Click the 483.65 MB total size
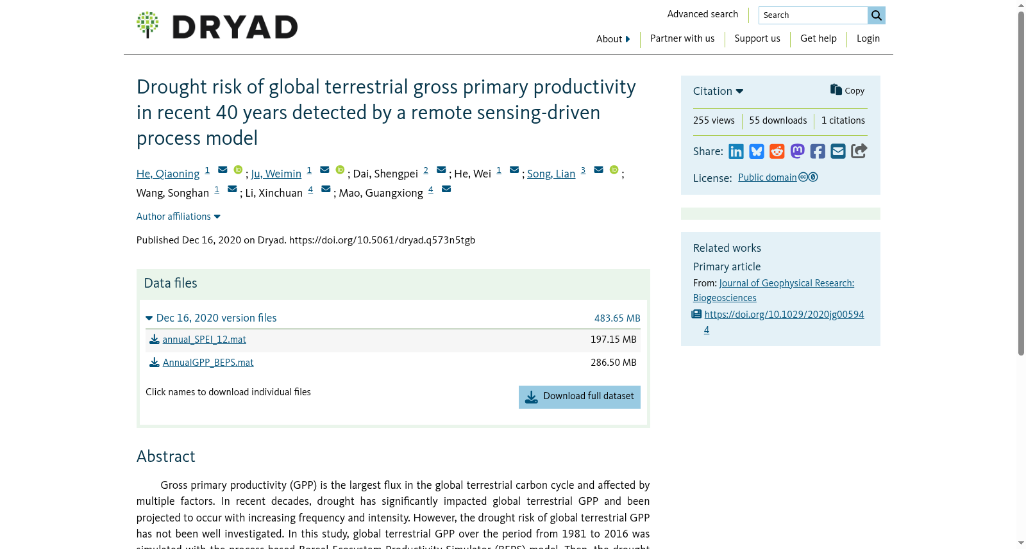The image size is (1026, 549). [617, 318]
